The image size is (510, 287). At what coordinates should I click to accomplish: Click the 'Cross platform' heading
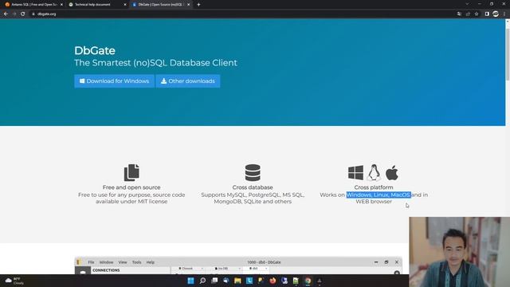[x=374, y=187]
